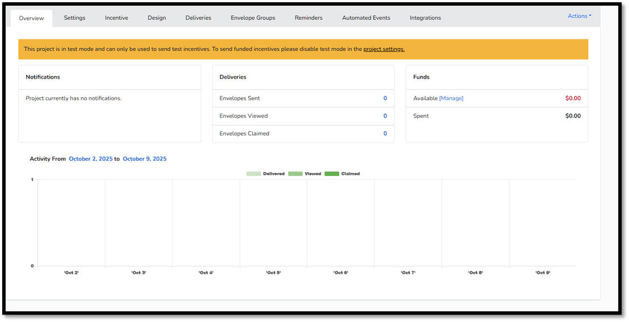This screenshot has width=629, height=322.
Task: Change the October 9, 2025 end date
Action: (145, 159)
